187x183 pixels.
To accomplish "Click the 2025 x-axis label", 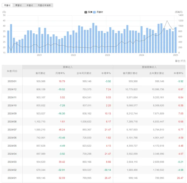I will click(176, 55).
